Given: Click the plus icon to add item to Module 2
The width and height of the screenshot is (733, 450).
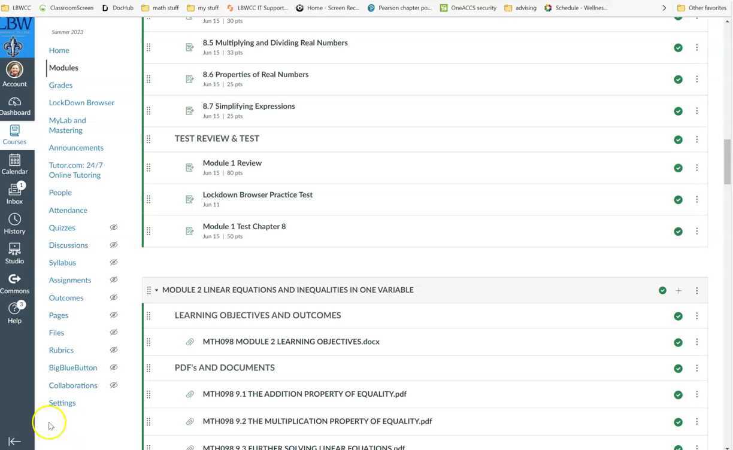Looking at the screenshot, I should tap(679, 290).
